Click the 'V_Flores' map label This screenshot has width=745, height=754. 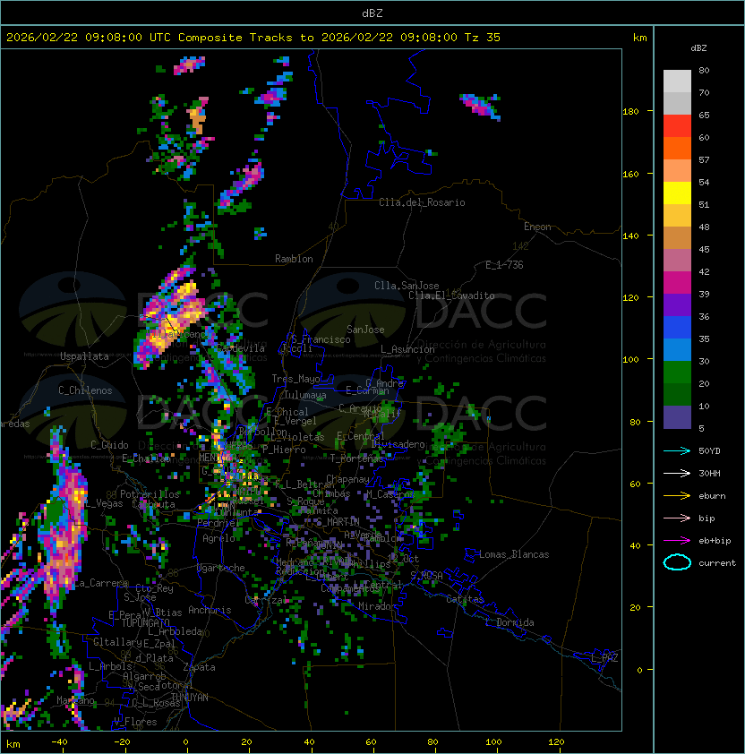click(135, 722)
